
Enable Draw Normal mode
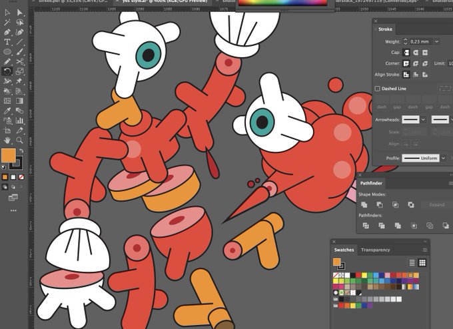point(5,187)
